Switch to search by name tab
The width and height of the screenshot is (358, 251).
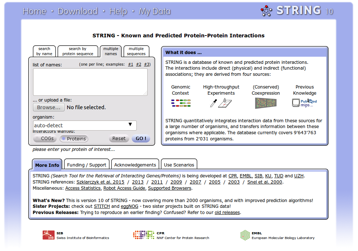[44, 51]
